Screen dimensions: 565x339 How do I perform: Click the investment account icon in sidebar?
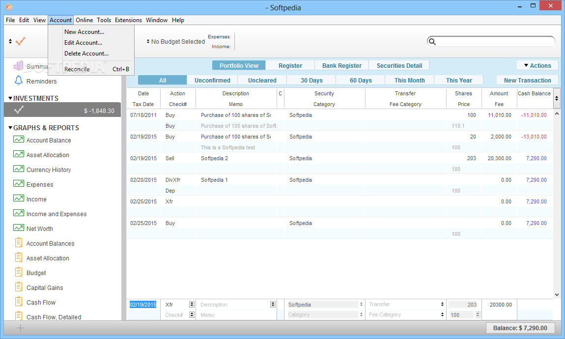tap(19, 110)
